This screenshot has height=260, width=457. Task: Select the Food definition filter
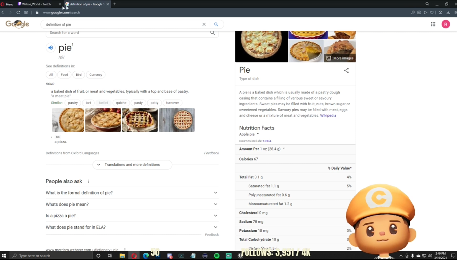pyautogui.click(x=64, y=75)
